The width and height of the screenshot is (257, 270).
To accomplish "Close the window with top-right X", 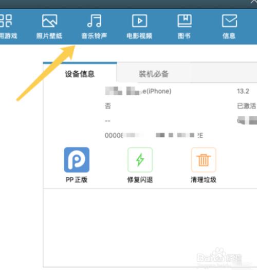I will tap(254, 2).
